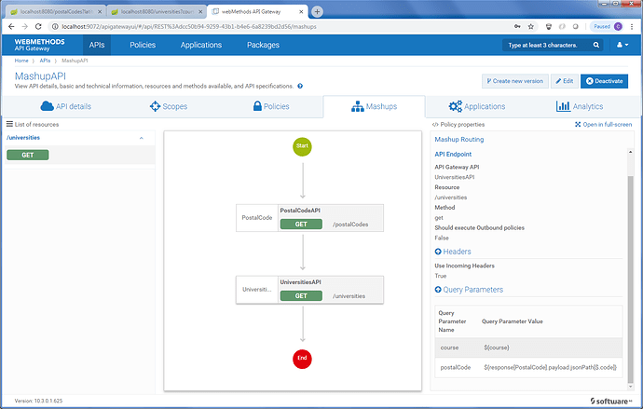Click the postalCode query parameter row

click(x=528, y=367)
